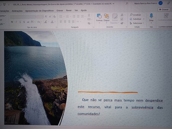172x129 pixels.
Task: Click text highlight color pen icon
Action: 46,22
